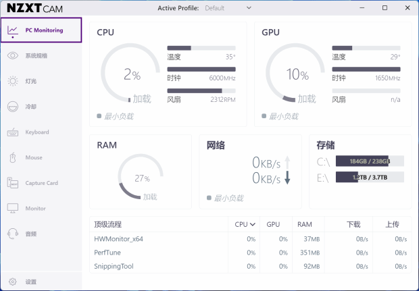The image size is (419, 291).
Task: Click the 存储 panel title
Action: pyautogui.click(x=326, y=145)
